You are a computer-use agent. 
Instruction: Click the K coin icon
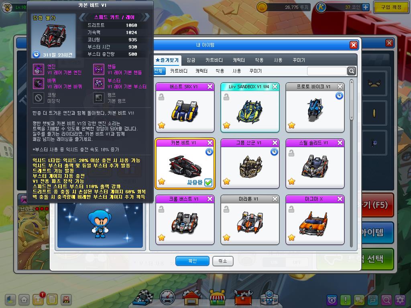click(x=321, y=7)
